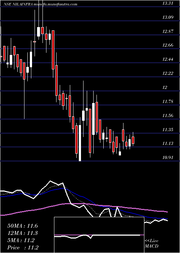Select the 12 price axis label
Screen dimensions: 180x253
coord(165,87)
